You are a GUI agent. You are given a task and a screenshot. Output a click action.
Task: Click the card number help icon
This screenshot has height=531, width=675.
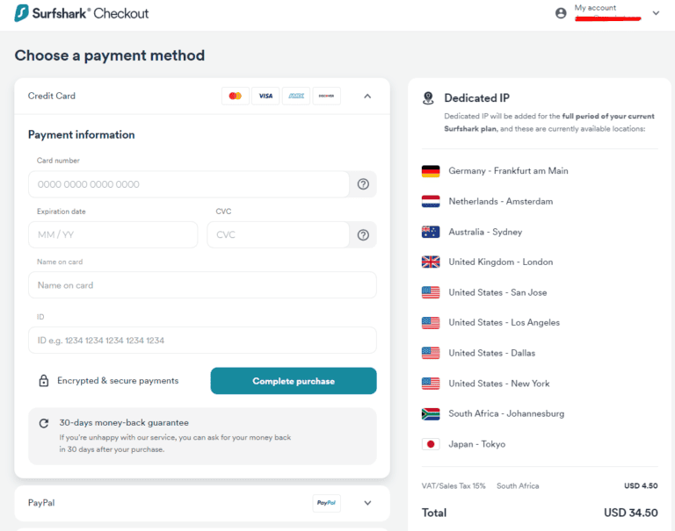(x=362, y=184)
